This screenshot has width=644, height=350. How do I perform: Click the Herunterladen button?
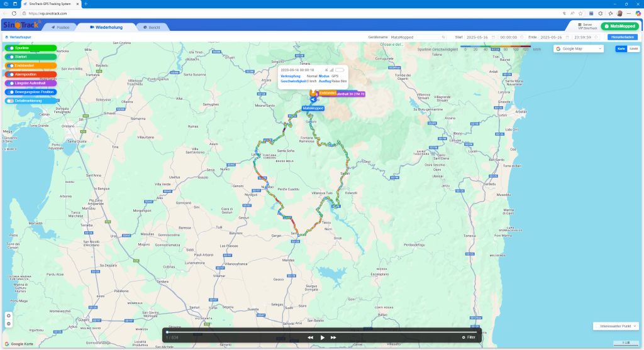click(x=622, y=37)
